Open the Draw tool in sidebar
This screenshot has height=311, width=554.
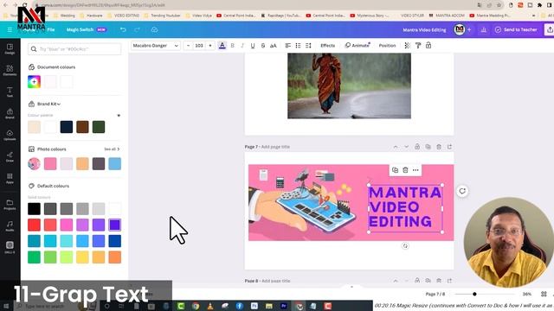pyautogui.click(x=10, y=156)
